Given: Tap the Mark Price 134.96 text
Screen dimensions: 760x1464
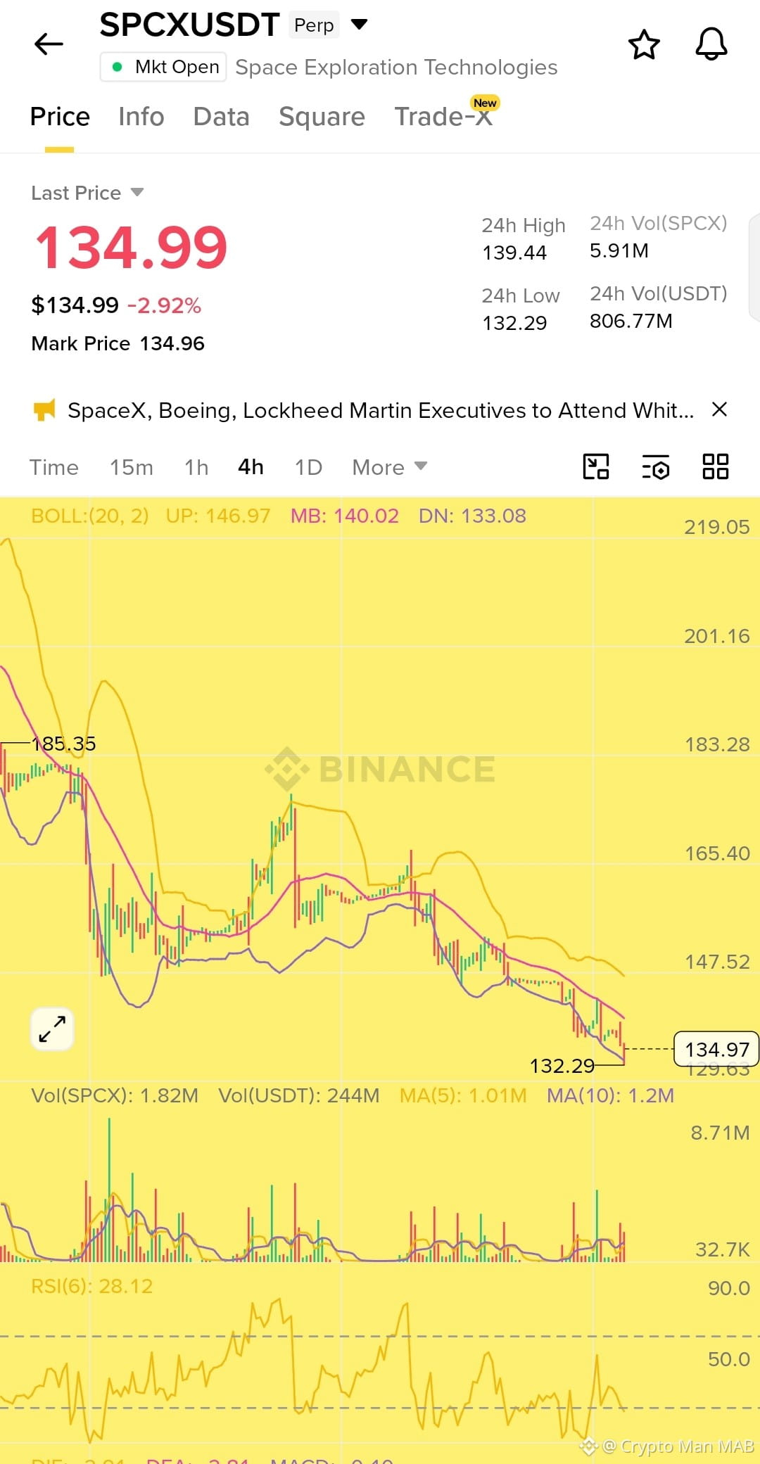Looking at the screenshot, I should click(x=118, y=343).
